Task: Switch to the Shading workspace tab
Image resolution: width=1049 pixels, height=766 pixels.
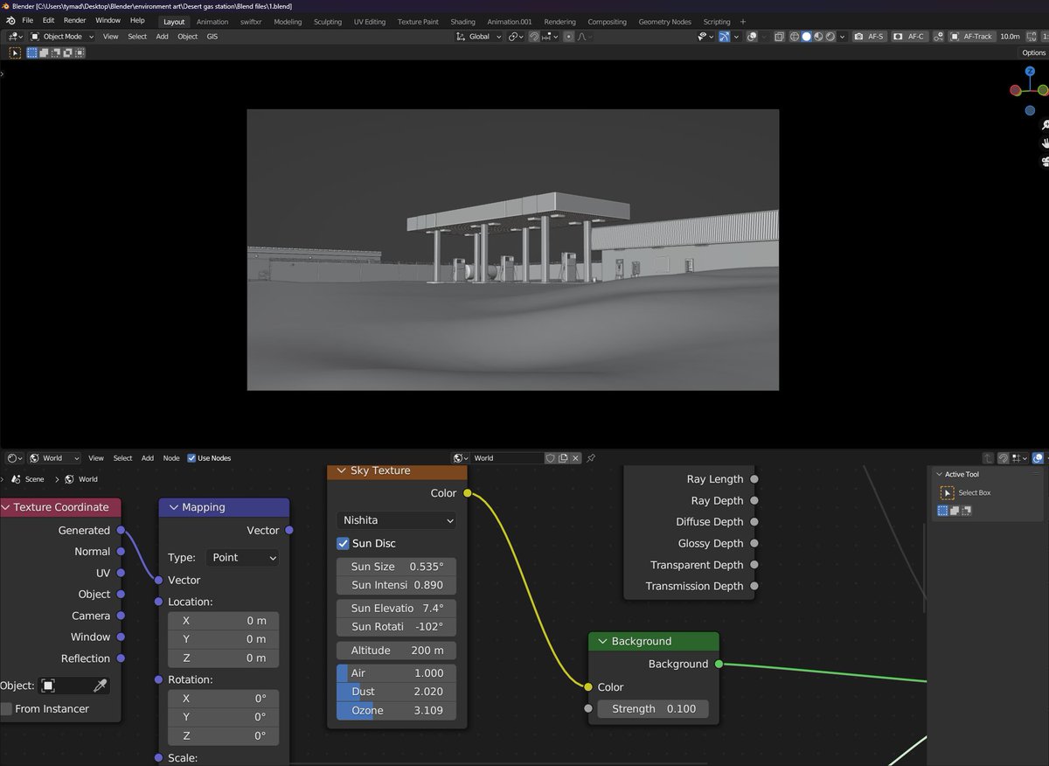Action: (x=462, y=22)
